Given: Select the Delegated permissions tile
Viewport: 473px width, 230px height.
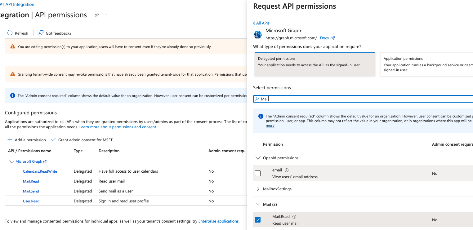Looking at the screenshot, I should 315,64.
